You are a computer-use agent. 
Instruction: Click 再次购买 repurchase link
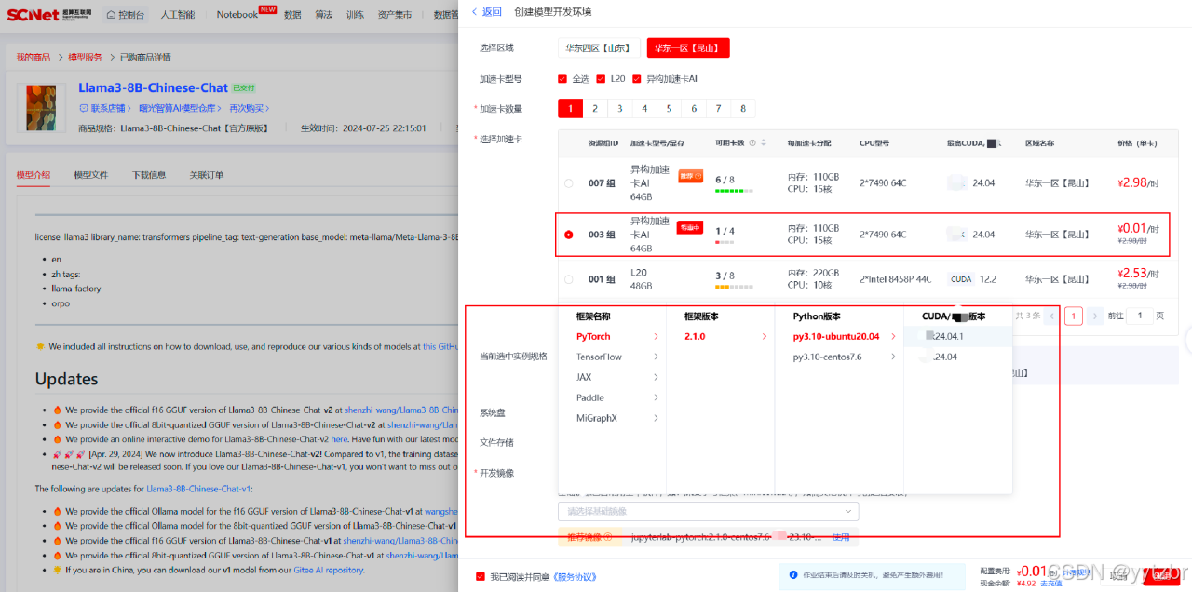248,108
